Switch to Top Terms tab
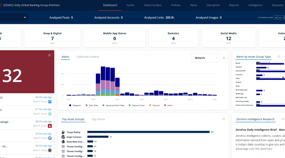The image size is (285, 158). pos(98,119)
